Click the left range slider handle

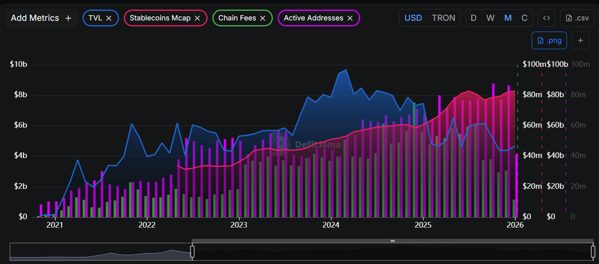192,252
